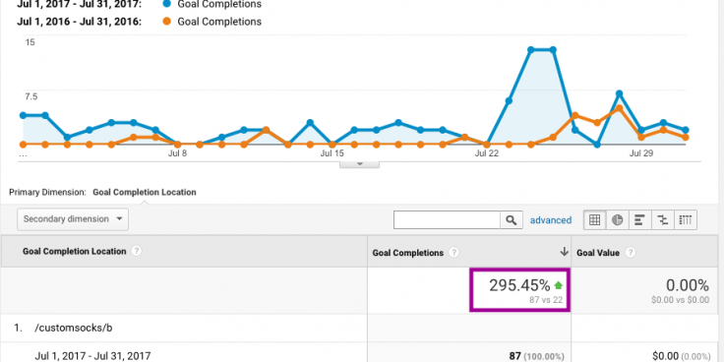Open help for Goal Completions column
This screenshot has height=362, width=724.
(x=453, y=253)
